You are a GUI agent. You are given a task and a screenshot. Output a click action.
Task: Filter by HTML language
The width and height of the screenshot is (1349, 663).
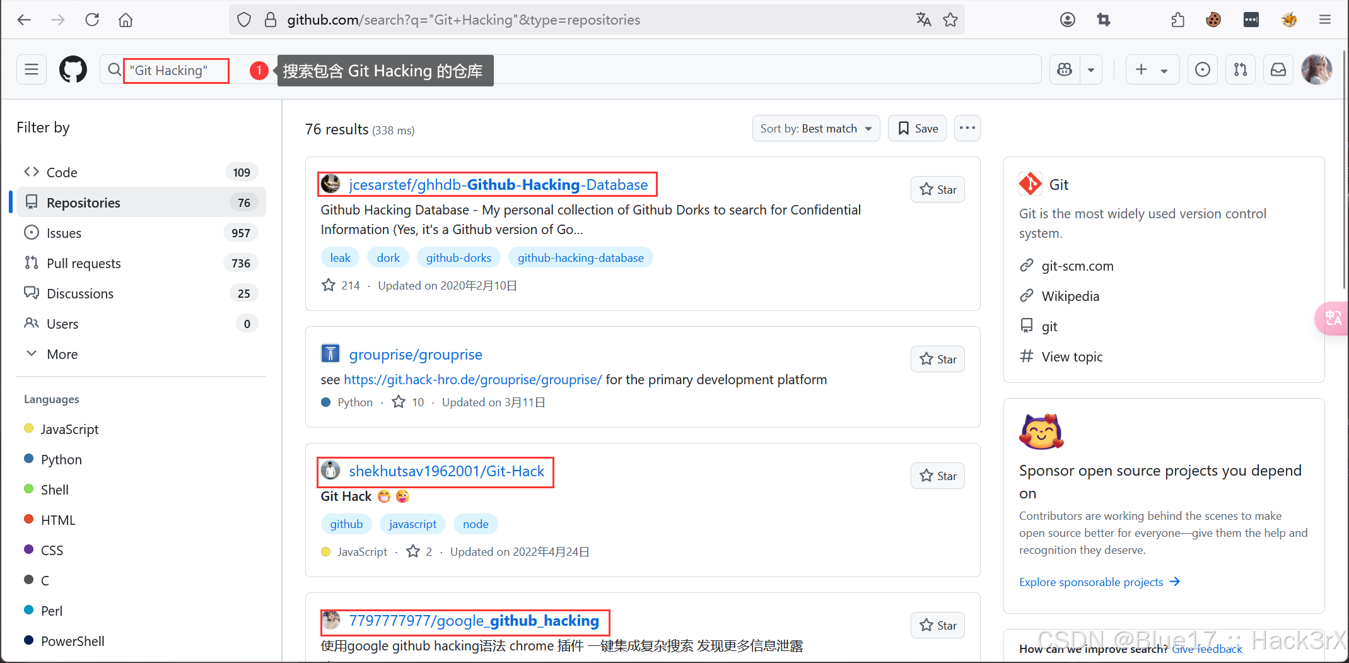click(x=49, y=520)
